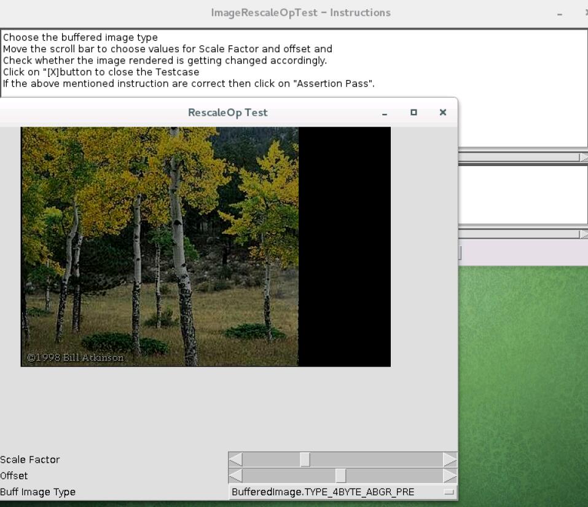
Task: Open the Buff Image Type dropdown
Action: [449, 492]
